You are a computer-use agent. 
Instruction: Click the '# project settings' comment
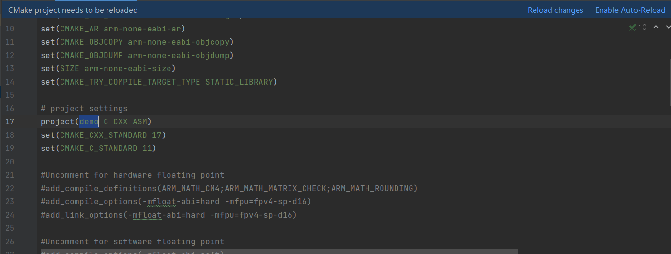pyautogui.click(x=84, y=108)
